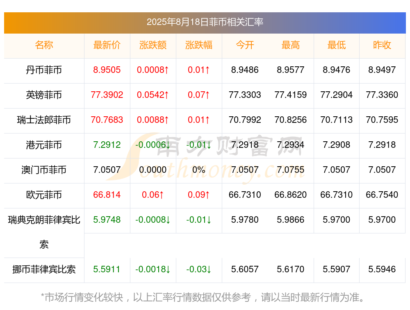Image resolution: width=410 pixels, height=310 pixels.
Task: Click the 丹币菲币 row name
Action: click(44, 70)
